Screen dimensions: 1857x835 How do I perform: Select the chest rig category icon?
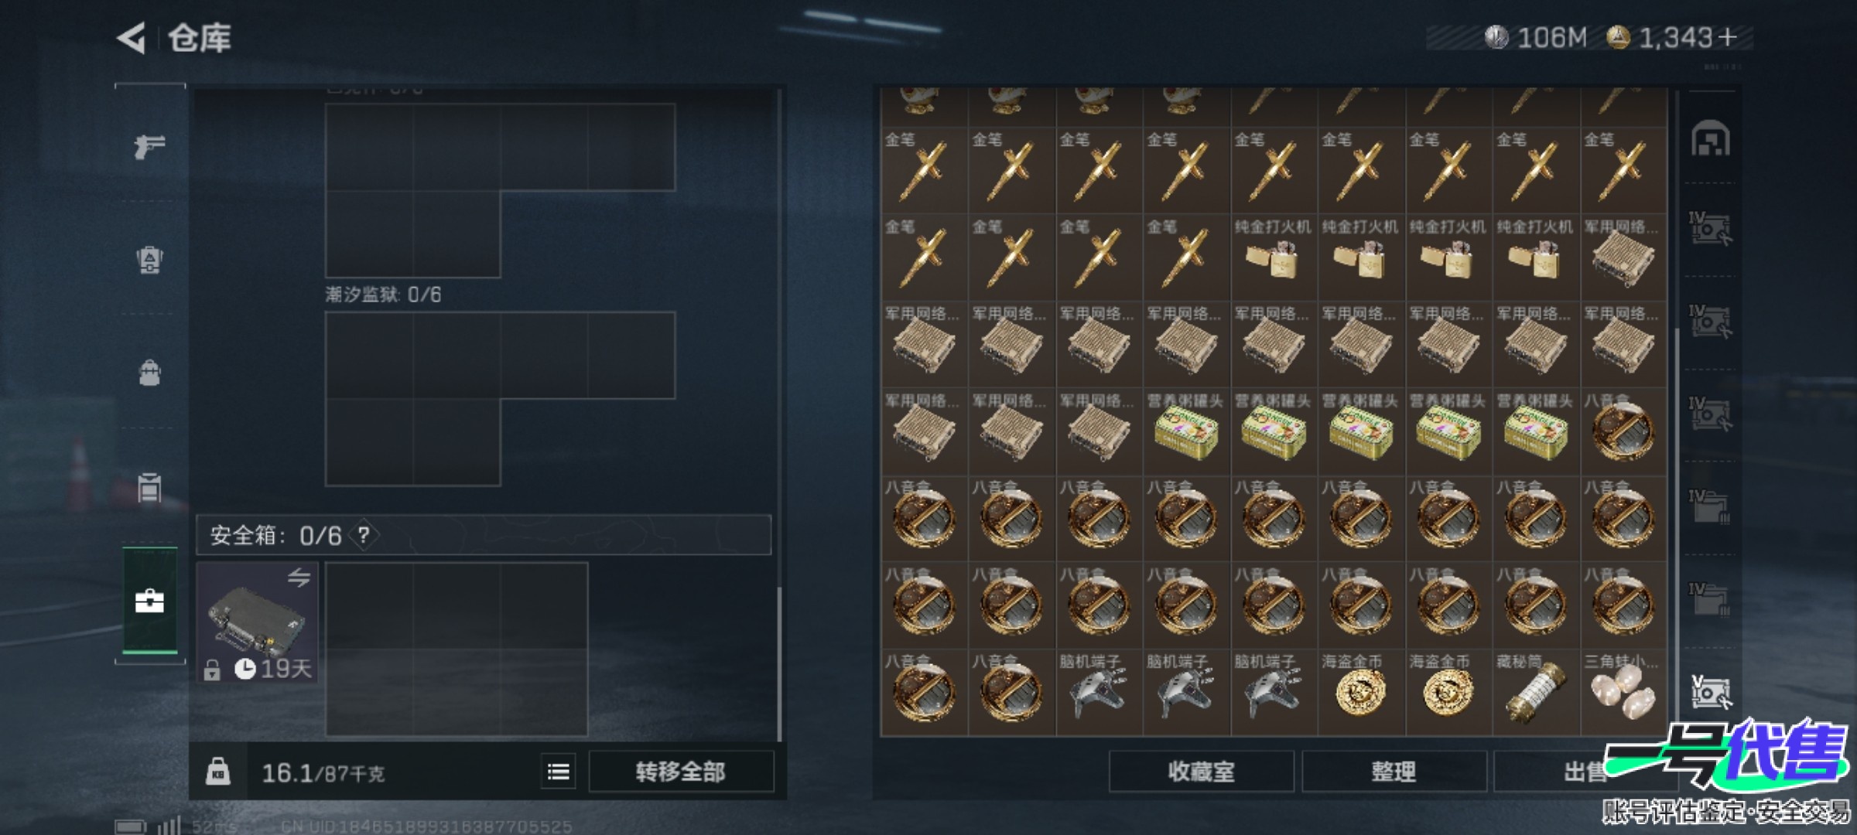(x=149, y=487)
